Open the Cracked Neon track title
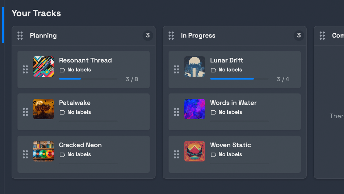The image size is (344, 194). tap(80, 145)
